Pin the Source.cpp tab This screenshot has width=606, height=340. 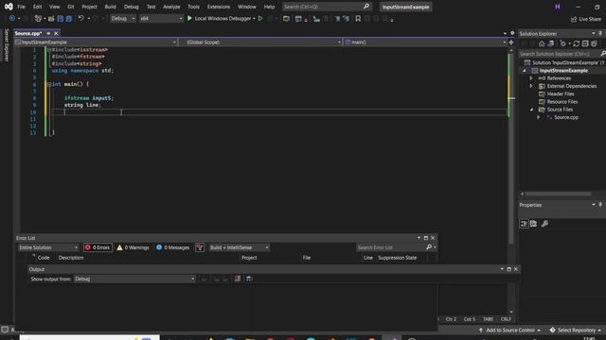(48, 34)
